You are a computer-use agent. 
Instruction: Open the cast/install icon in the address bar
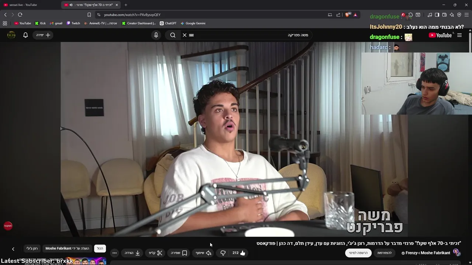pyautogui.click(x=330, y=15)
